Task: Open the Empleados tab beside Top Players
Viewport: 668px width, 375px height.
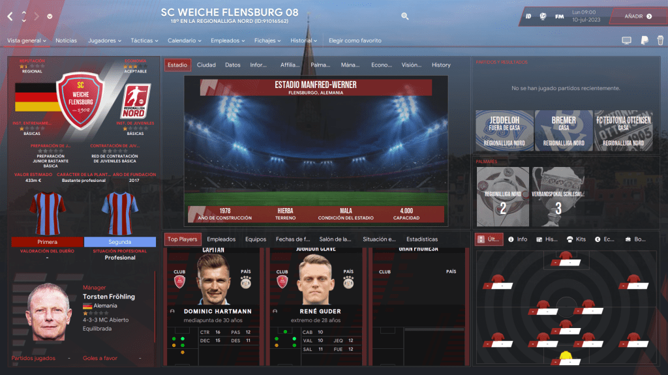Action: click(221, 239)
